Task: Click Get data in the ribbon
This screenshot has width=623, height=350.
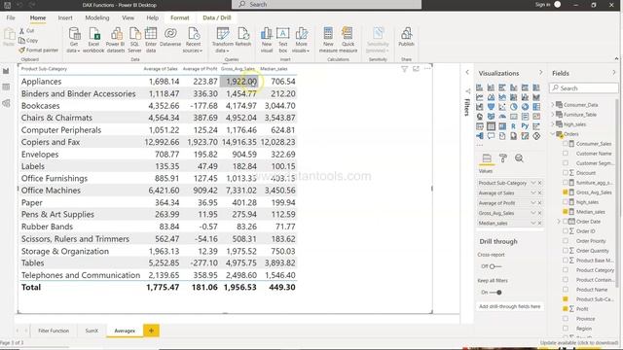Action: (x=74, y=40)
